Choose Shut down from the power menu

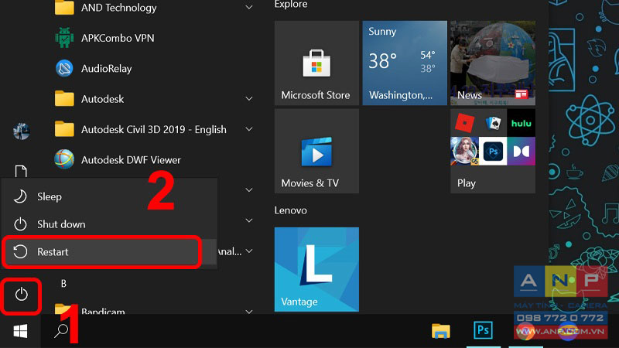pyautogui.click(x=109, y=224)
